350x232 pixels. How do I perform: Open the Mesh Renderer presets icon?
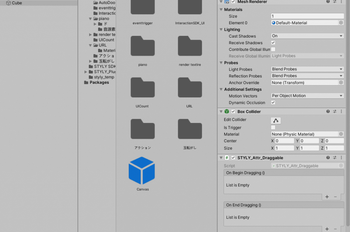(334, 2)
